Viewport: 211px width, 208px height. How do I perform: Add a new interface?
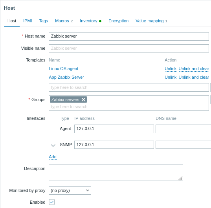pyautogui.click(x=53, y=157)
